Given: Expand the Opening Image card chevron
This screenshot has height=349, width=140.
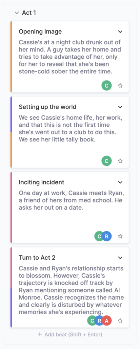Looking at the screenshot, I should pyautogui.click(x=120, y=32).
